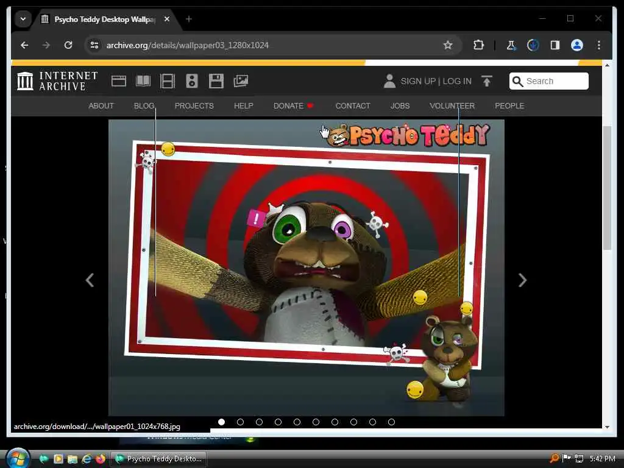
Task: Select the eighth carousel dot
Action: [x=354, y=422]
